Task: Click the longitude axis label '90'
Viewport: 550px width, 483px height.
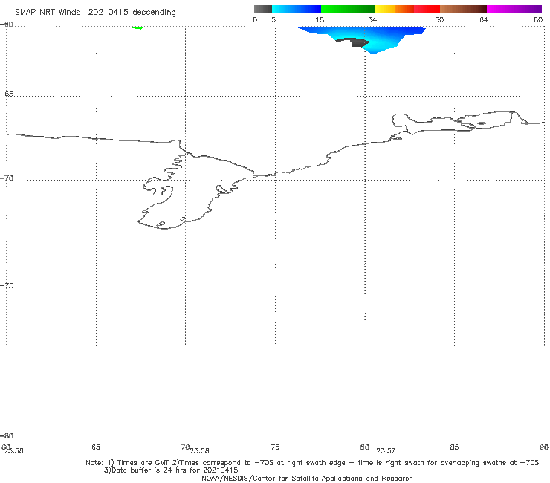Action: (544, 447)
